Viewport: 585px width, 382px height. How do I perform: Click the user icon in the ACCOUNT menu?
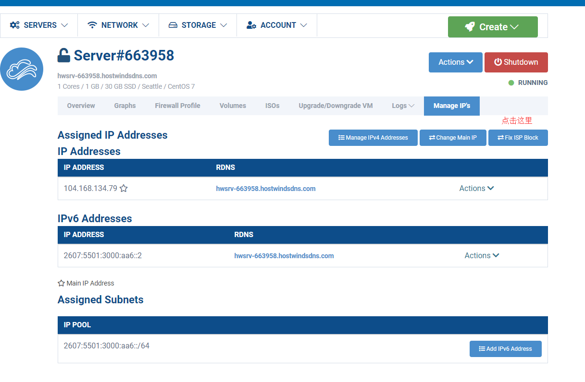pos(251,25)
